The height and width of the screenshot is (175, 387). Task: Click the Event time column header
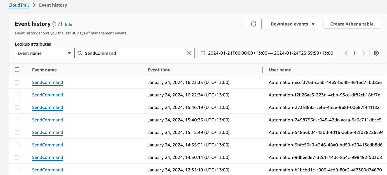point(159,70)
